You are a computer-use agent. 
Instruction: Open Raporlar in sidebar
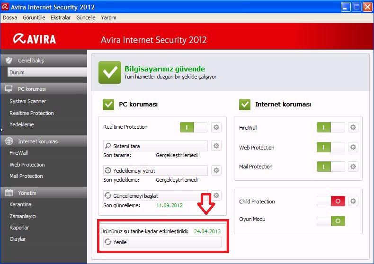pos(19,228)
